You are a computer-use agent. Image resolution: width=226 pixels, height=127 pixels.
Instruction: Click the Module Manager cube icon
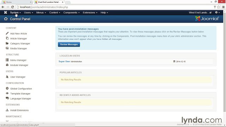coord(7,65)
